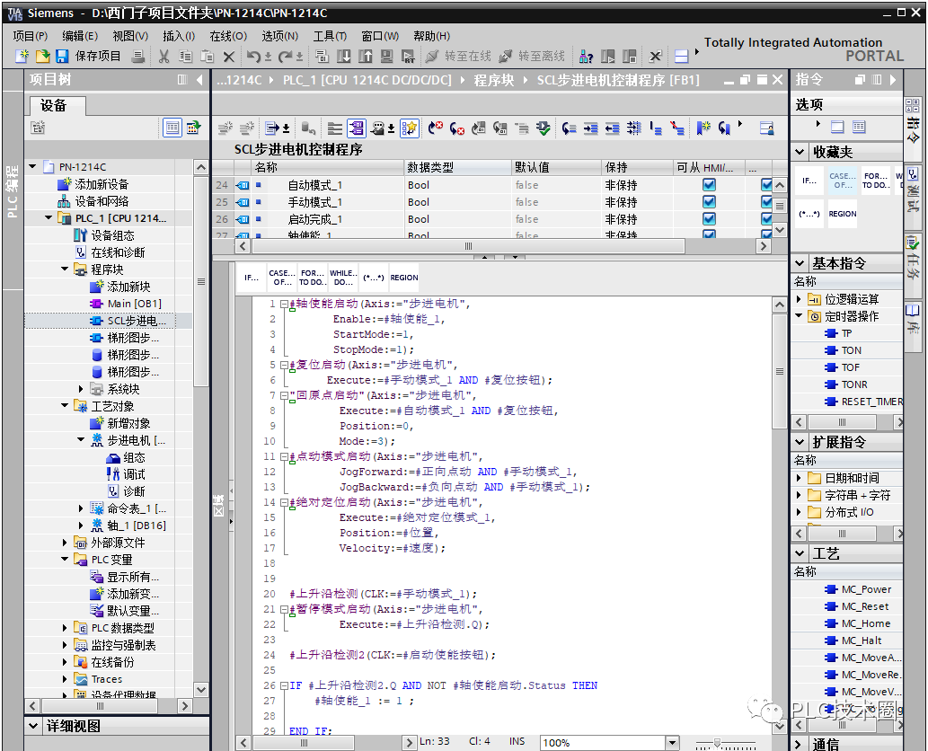The image size is (928, 751).
Task: Expand the 监控与强制表 folder
Action: (x=65, y=644)
